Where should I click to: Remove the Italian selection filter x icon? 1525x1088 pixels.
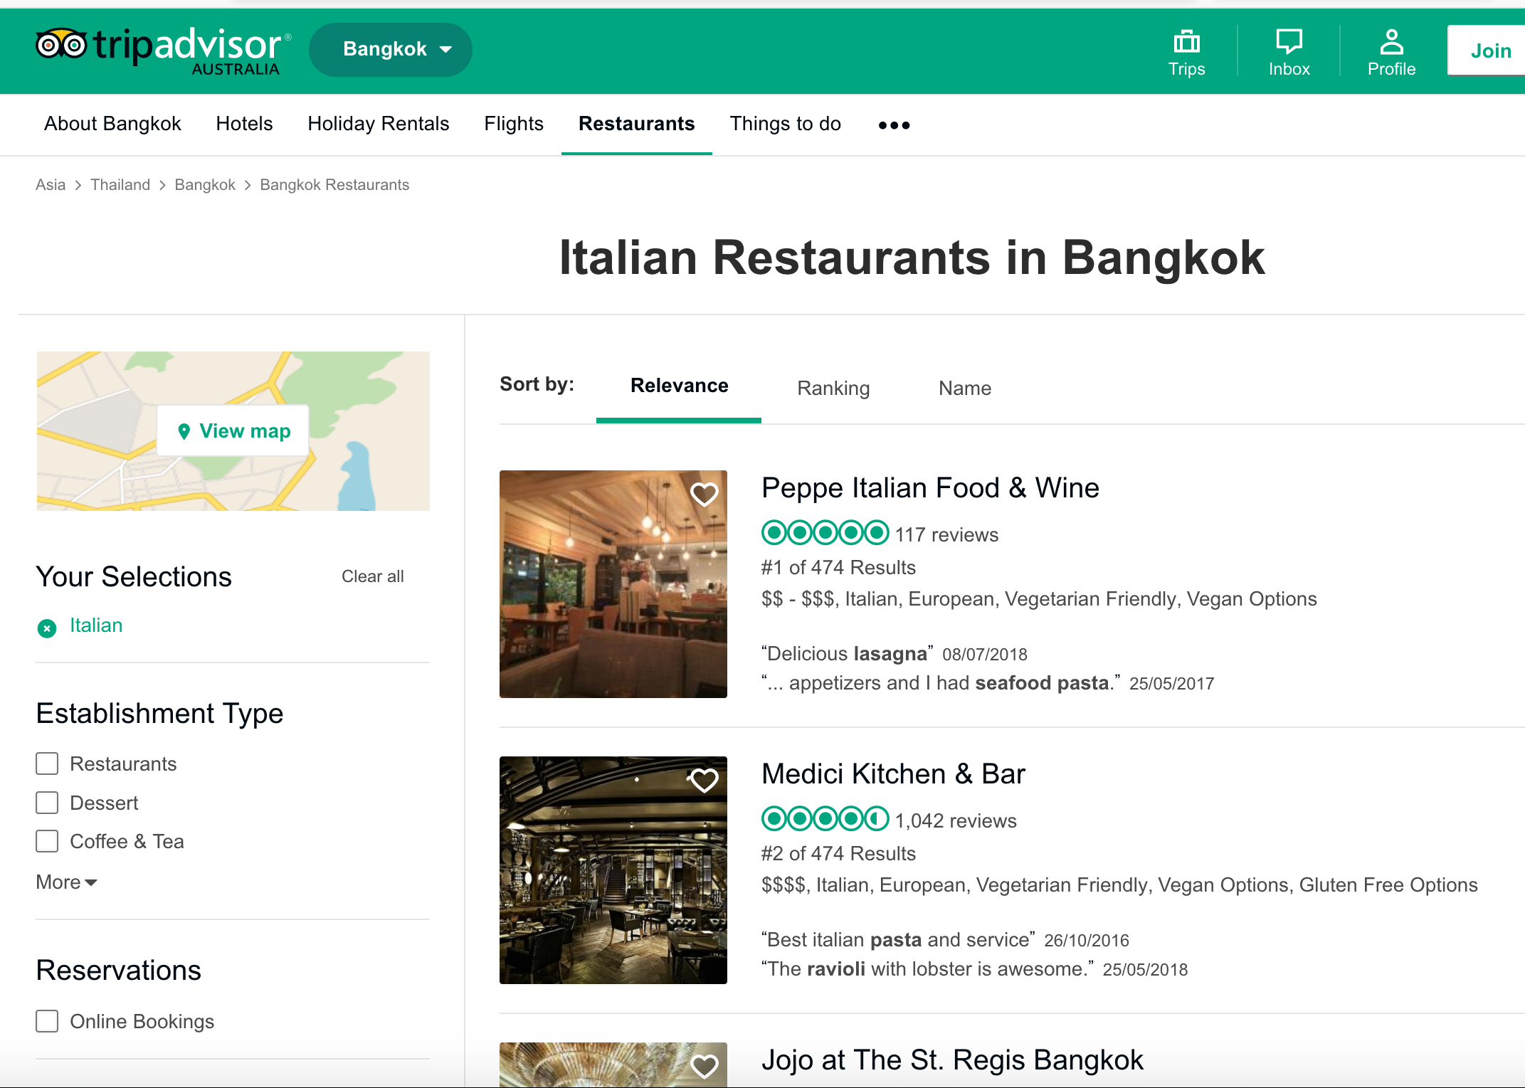click(x=47, y=628)
